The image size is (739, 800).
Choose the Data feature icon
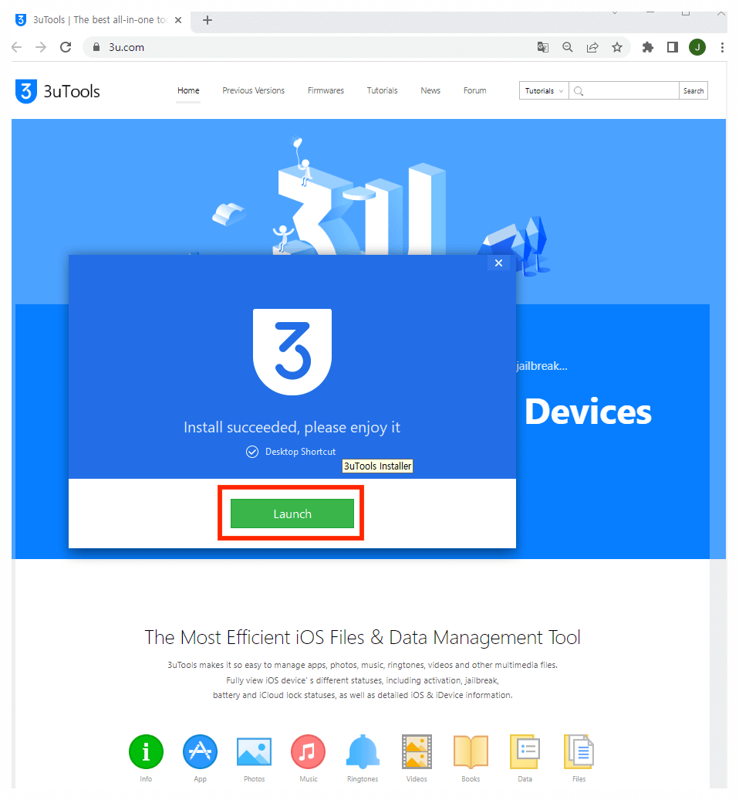[x=525, y=751]
